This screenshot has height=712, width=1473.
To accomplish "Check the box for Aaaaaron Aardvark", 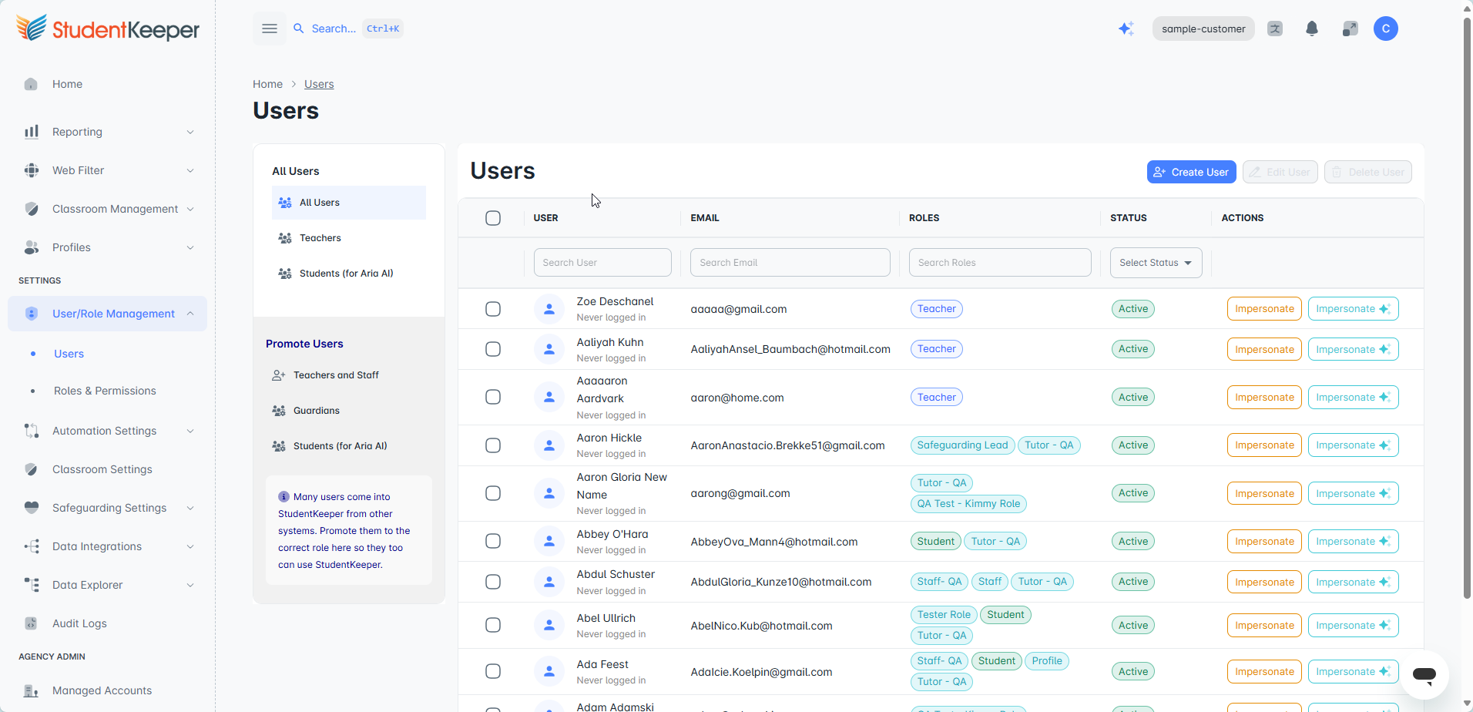I will click(493, 397).
